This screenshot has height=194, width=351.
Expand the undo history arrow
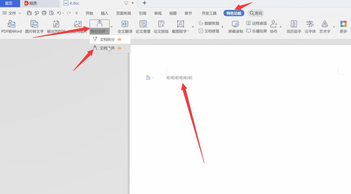point(63,13)
